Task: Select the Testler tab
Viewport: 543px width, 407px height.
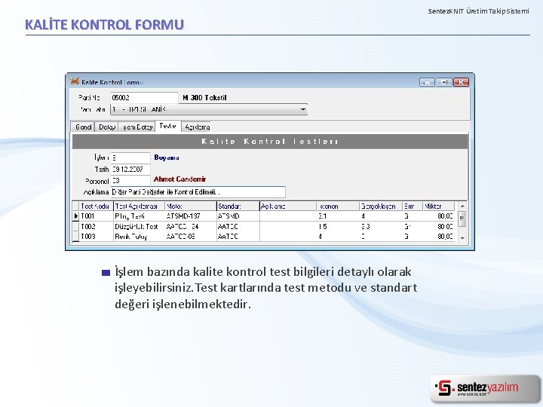Action: click(168, 127)
